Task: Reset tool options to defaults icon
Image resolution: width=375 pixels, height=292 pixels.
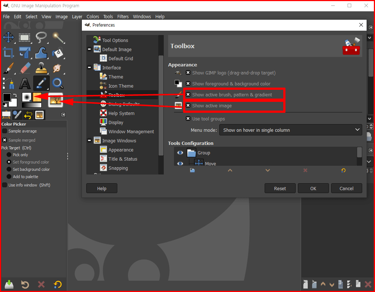Action: (x=57, y=284)
